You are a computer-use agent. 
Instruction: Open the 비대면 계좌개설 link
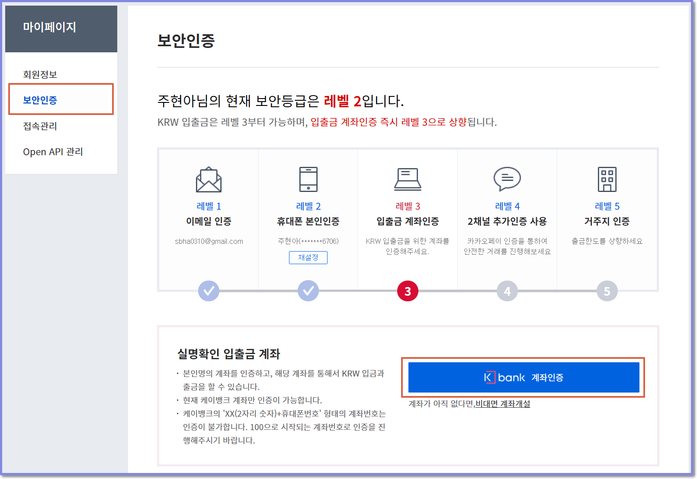coord(504,404)
